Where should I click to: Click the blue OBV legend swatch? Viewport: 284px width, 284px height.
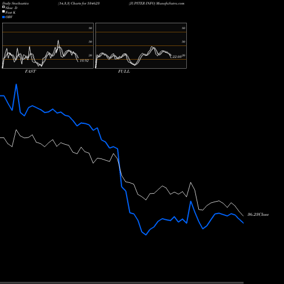coord(3,17)
